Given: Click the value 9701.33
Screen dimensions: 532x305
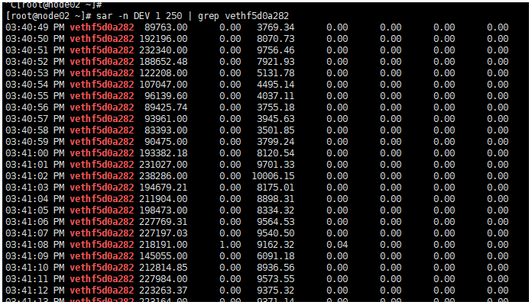Looking at the screenshot, I should point(275,165).
